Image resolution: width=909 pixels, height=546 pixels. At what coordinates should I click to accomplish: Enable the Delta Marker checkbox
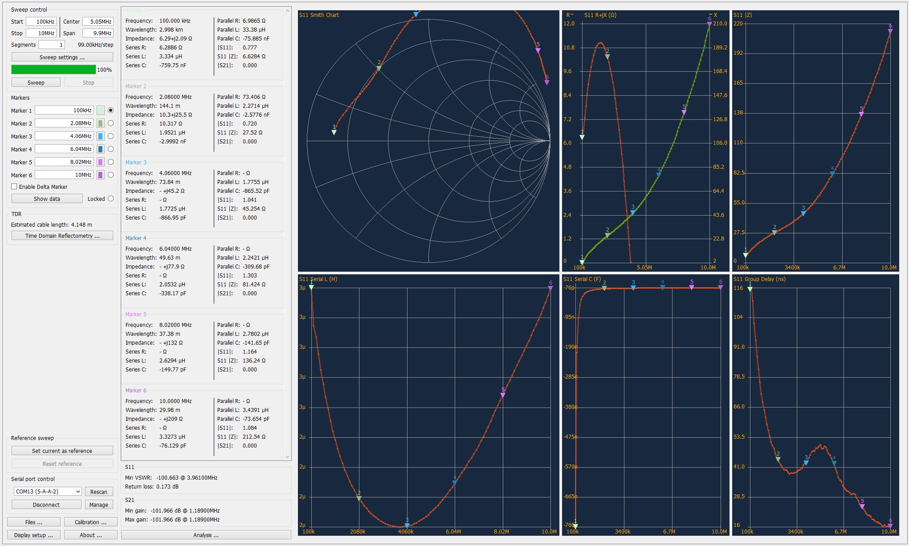coord(14,187)
